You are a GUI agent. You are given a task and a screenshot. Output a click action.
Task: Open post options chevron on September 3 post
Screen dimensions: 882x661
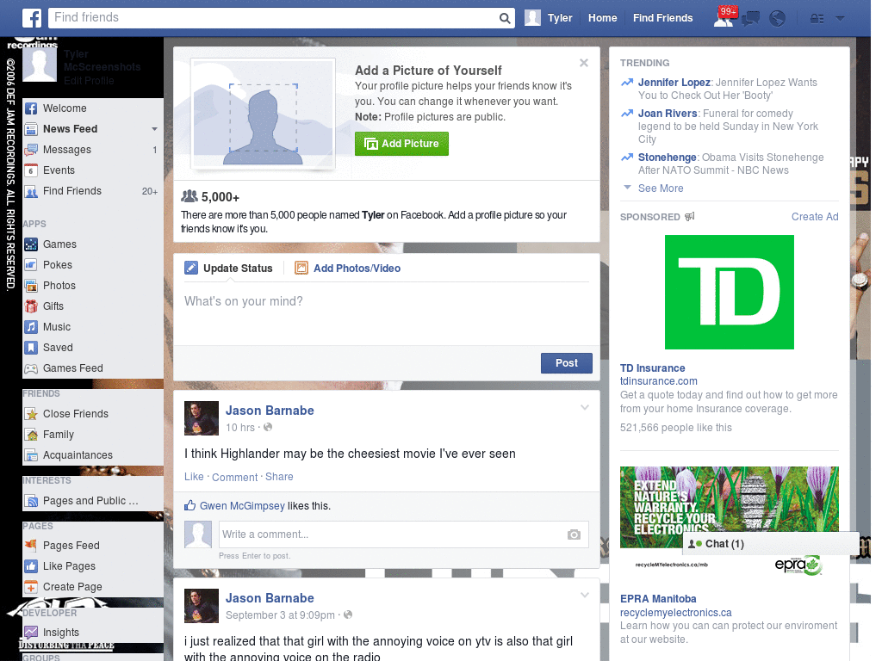click(585, 595)
